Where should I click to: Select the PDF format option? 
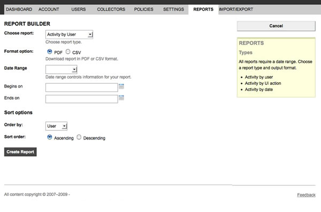click(x=50, y=51)
